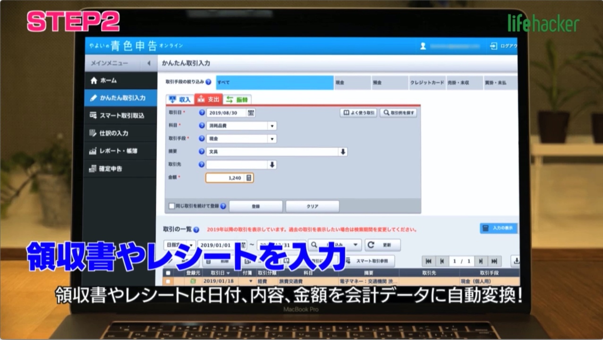Click help icon for 取引日 field
Image resolution: width=603 pixels, height=340 pixels.
[202, 113]
